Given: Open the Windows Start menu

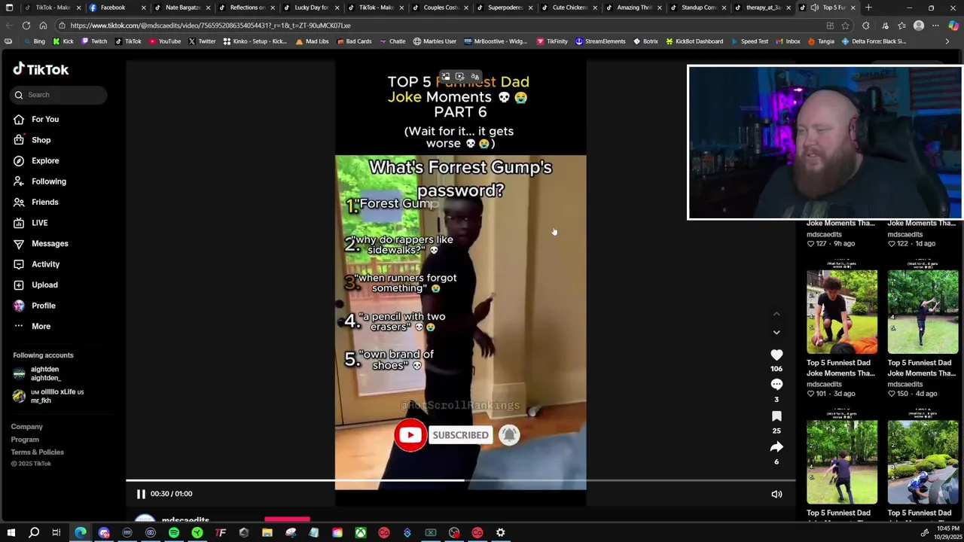Looking at the screenshot, I should [11, 533].
